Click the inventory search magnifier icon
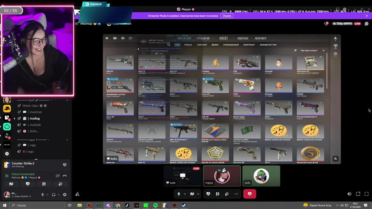372x209 pixels. tap(169, 45)
